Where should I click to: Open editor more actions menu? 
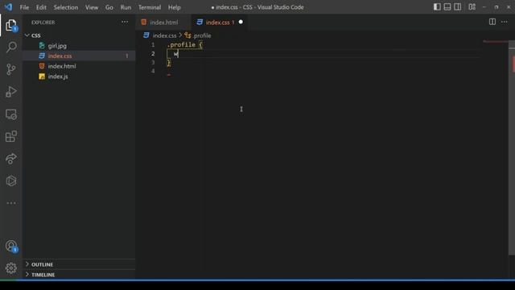click(505, 22)
